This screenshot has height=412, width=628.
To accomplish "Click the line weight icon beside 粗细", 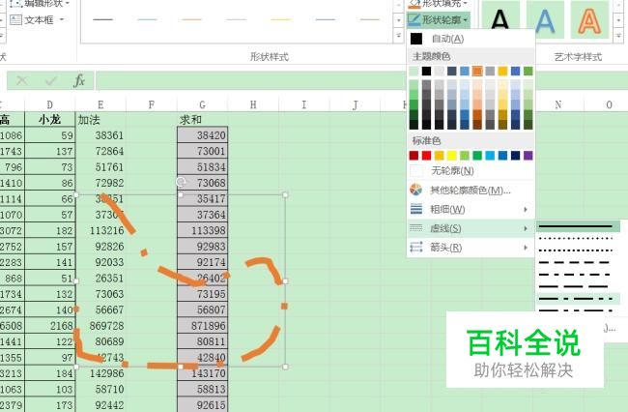I will (416, 209).
